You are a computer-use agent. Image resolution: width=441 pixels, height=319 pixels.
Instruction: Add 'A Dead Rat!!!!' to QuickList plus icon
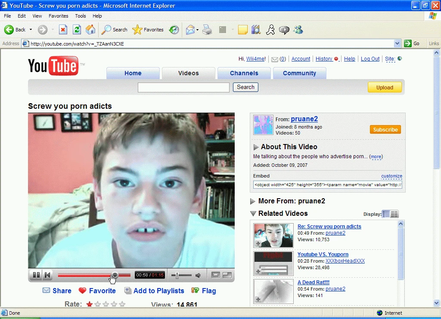(x=258, y=300)
